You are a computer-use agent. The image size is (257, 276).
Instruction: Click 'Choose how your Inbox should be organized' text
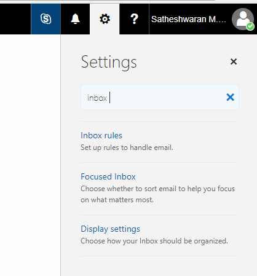coord(154,241)
